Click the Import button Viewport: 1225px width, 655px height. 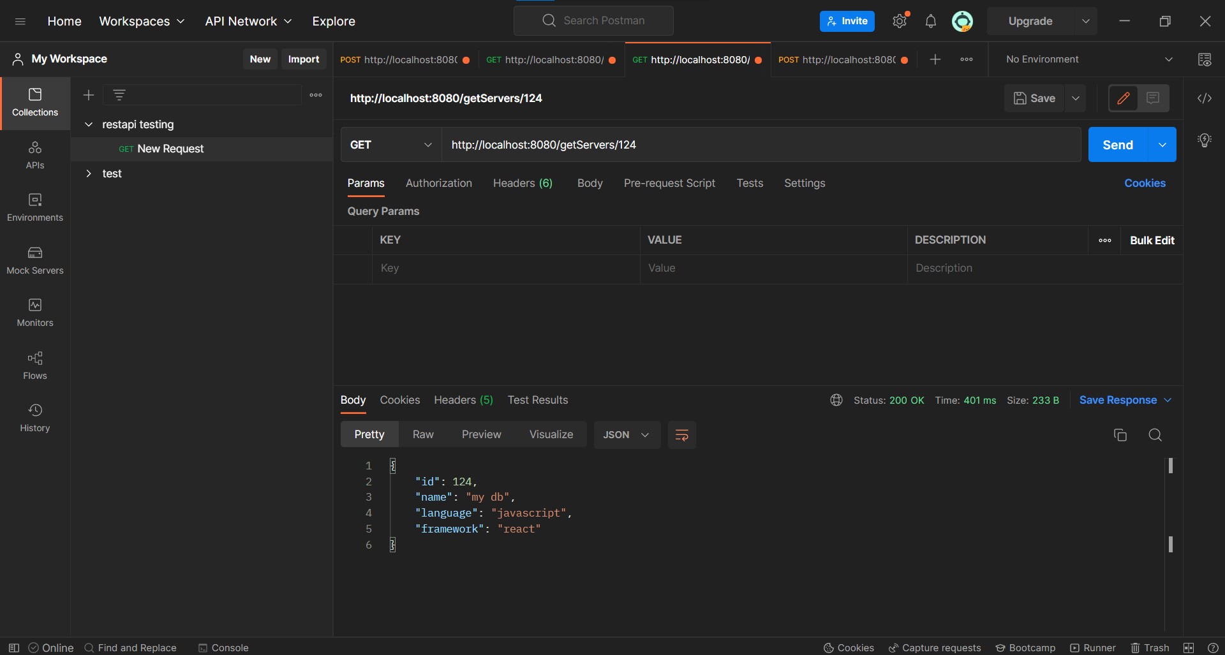tap(304, 59)
